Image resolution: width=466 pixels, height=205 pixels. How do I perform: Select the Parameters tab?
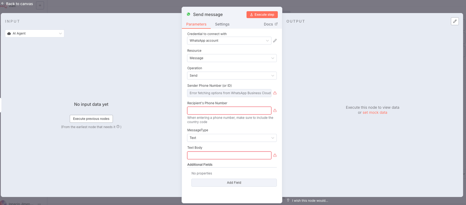coord(196,24)
